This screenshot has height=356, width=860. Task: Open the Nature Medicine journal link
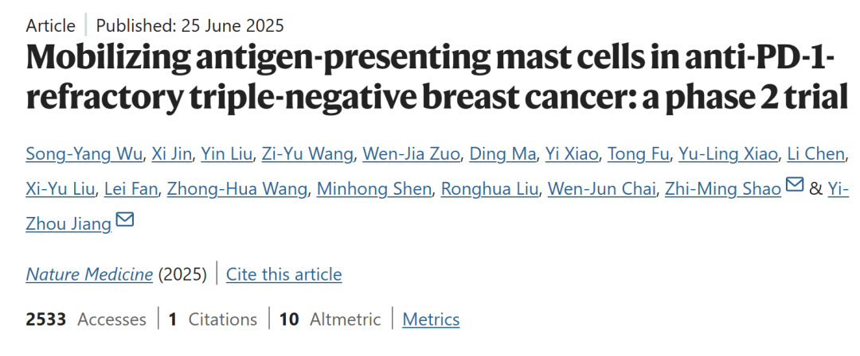tap(89, 274)
